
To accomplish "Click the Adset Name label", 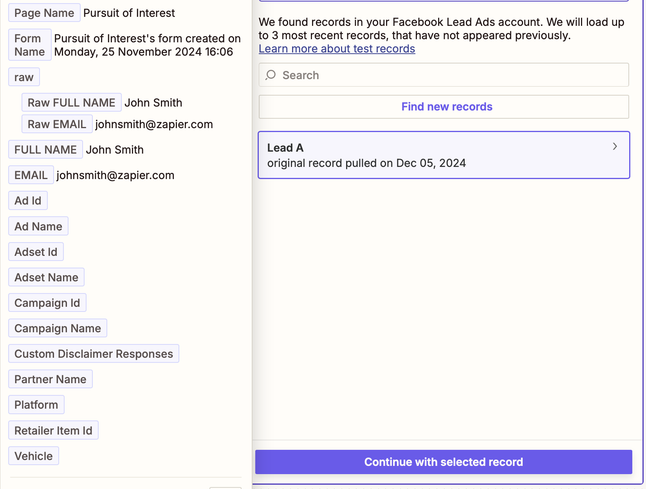I will tap(46, 277).
